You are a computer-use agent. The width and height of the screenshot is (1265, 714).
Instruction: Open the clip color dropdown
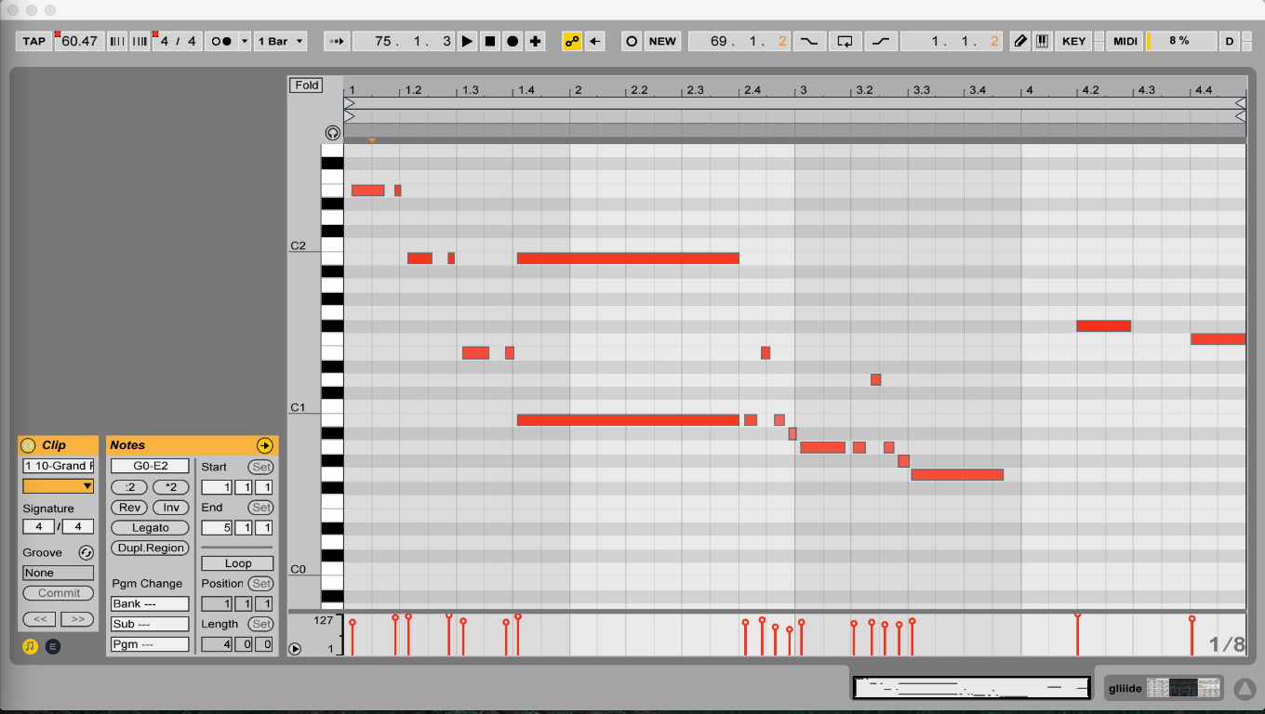(58, 486)
